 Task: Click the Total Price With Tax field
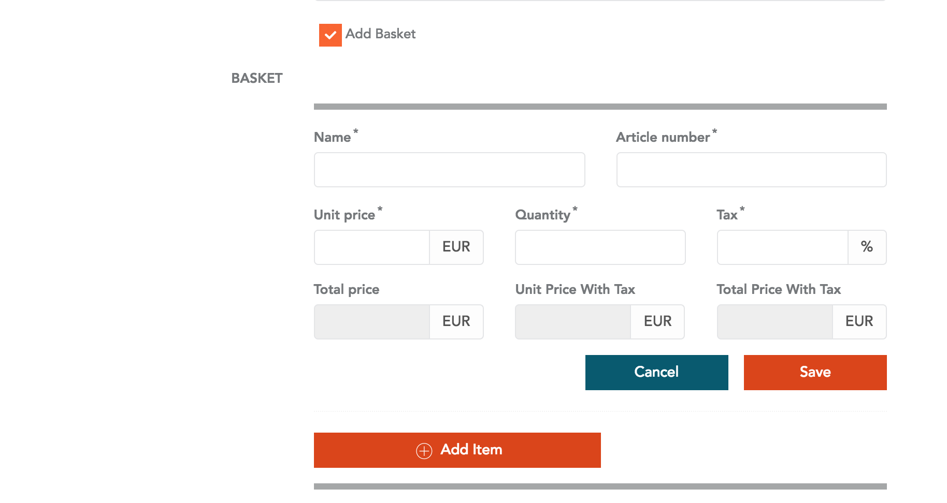coord(775,322)
